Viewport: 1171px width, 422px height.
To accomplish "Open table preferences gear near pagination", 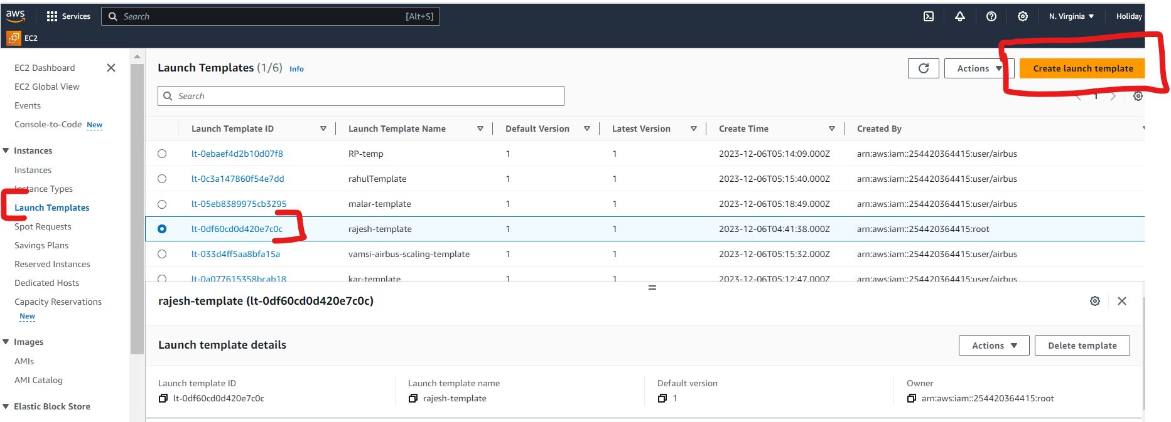I will click(1138, 96).
